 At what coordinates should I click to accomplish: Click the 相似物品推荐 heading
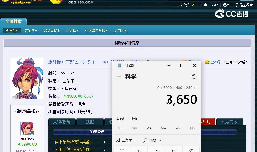click(27, 111)
